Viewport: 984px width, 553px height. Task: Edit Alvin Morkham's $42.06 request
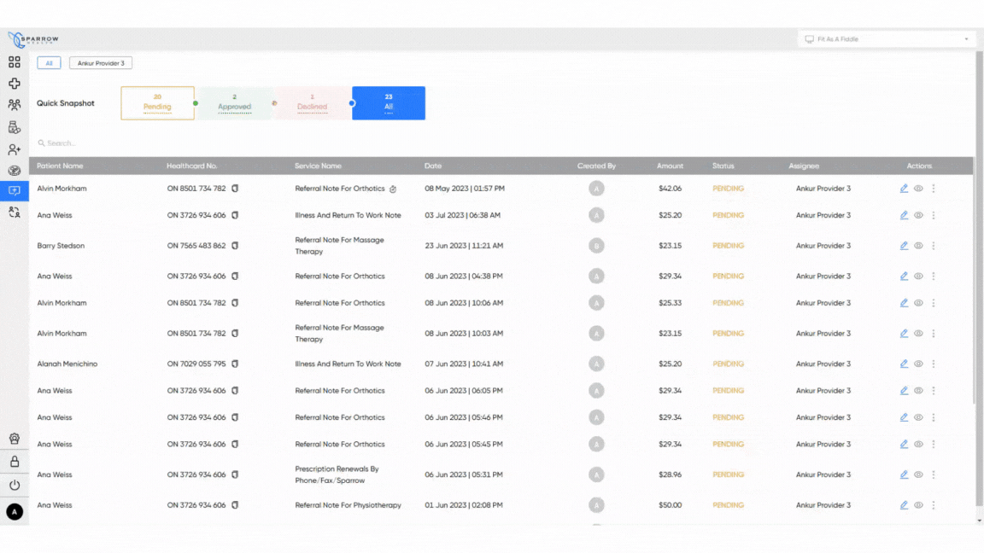(904, 189)
